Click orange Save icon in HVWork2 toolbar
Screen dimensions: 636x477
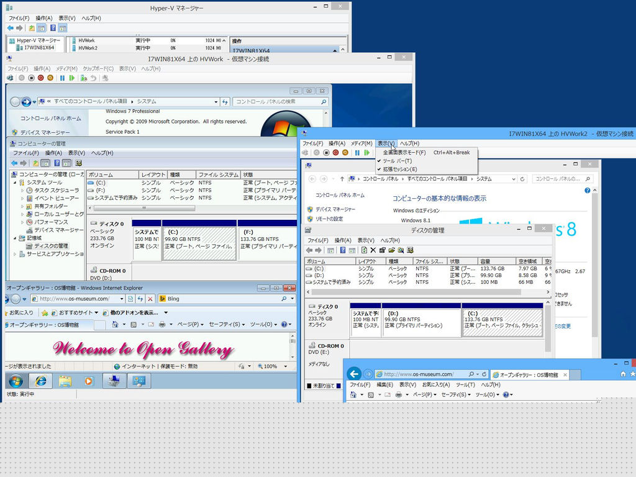(345, 153)
